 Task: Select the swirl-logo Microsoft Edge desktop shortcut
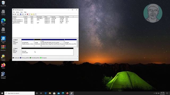pos(3,22)
